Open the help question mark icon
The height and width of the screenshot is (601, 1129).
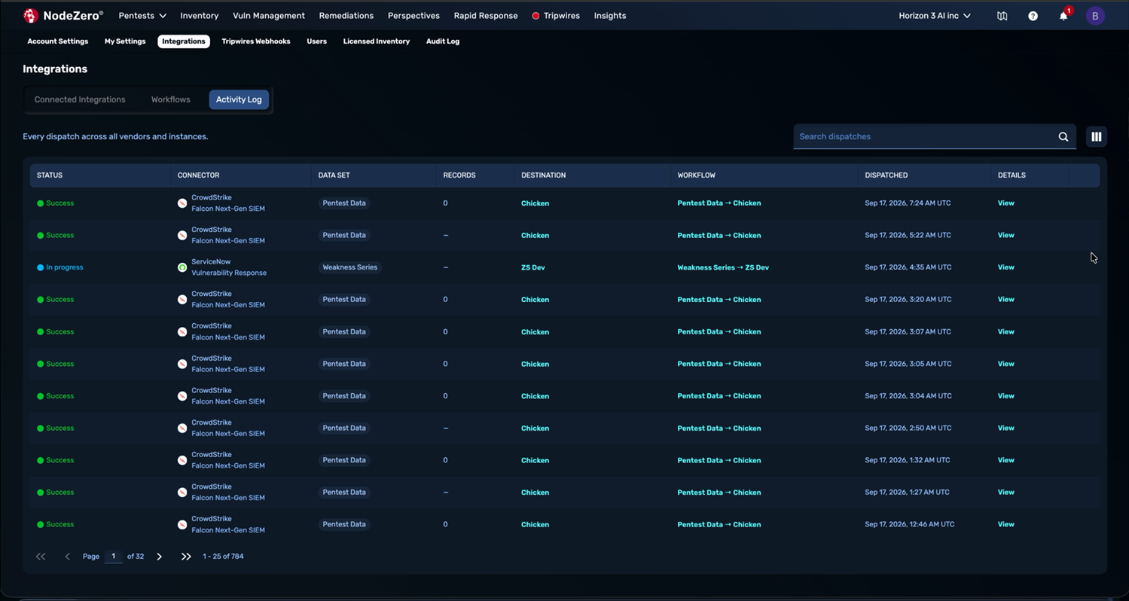1033,16
